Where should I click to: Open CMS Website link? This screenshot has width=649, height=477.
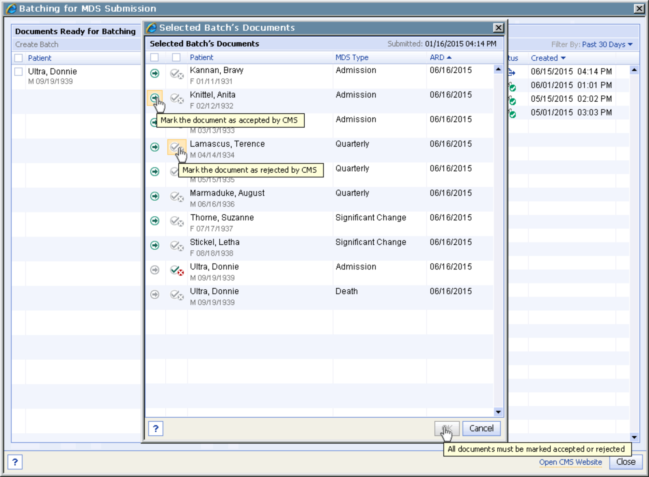570,462
